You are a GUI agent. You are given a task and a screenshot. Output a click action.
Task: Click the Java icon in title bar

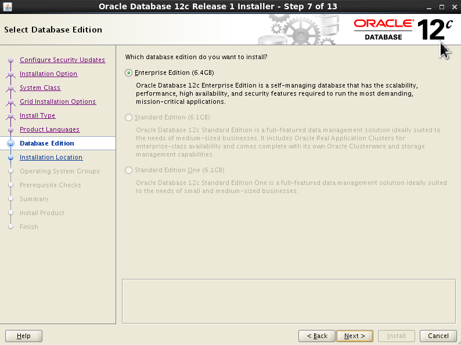point(8,6)
